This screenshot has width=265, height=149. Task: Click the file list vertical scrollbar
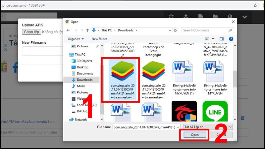235,79
